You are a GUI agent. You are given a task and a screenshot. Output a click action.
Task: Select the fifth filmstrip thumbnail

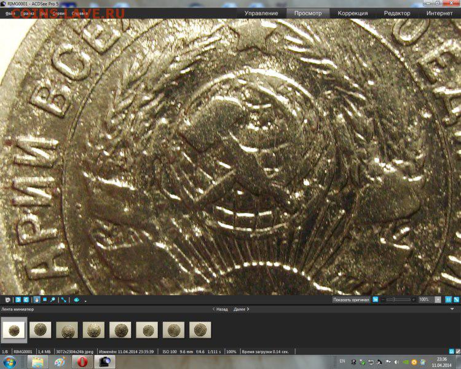[x=120, y=330]
